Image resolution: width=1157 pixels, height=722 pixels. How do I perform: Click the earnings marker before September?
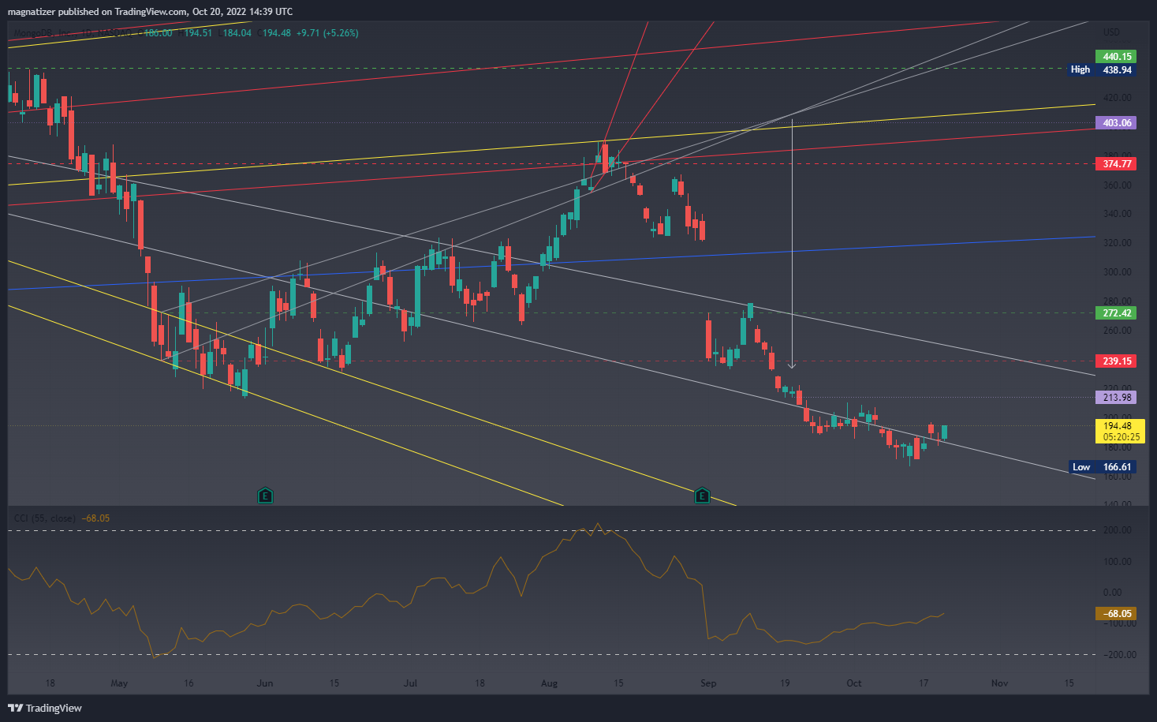click(x=701, y=496)
